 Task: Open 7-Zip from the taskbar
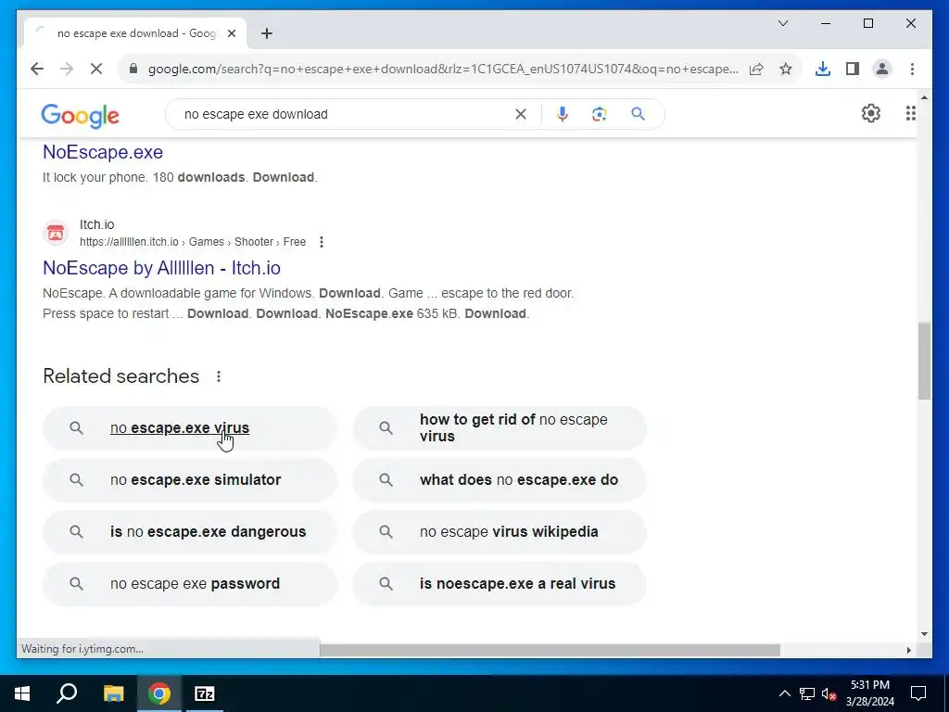point(205,693)
